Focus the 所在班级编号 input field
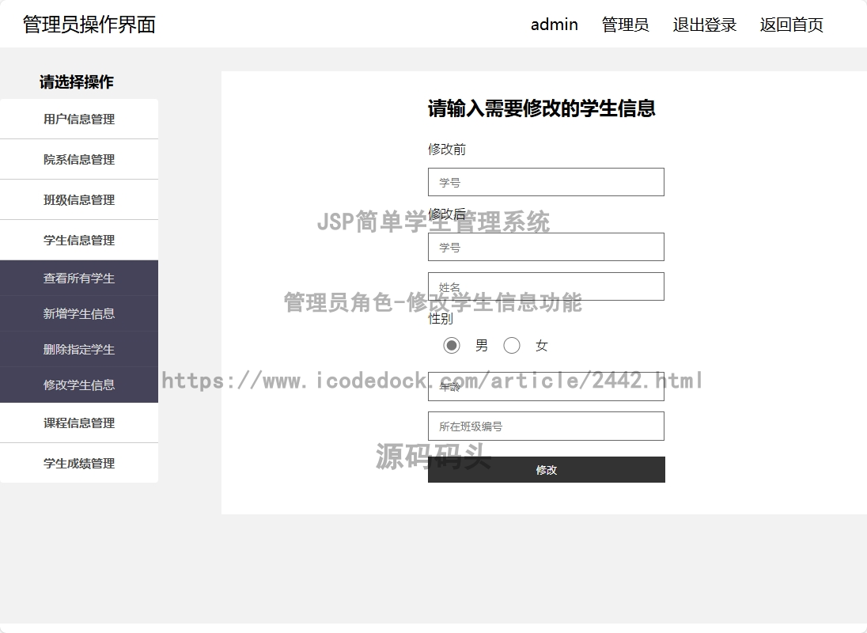 (x=546, y=426)
